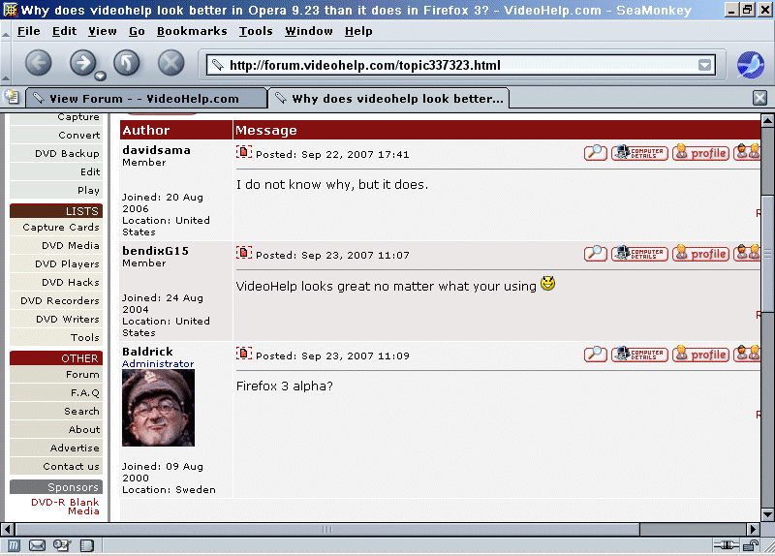Open the Edit menu
The height and width of the screenshot is (556, 775).
64,31
